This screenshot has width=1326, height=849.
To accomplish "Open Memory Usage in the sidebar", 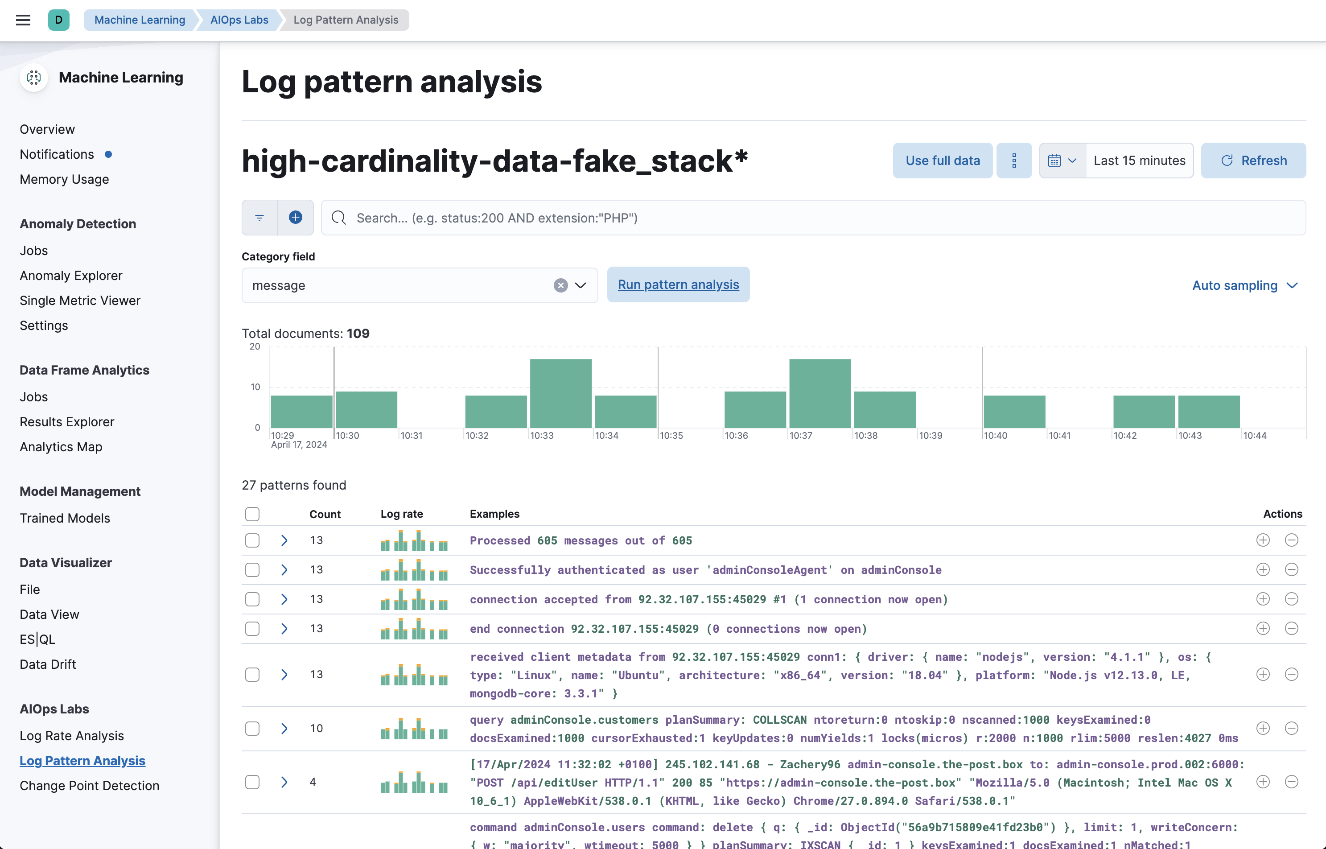I will tap(65, 179).
